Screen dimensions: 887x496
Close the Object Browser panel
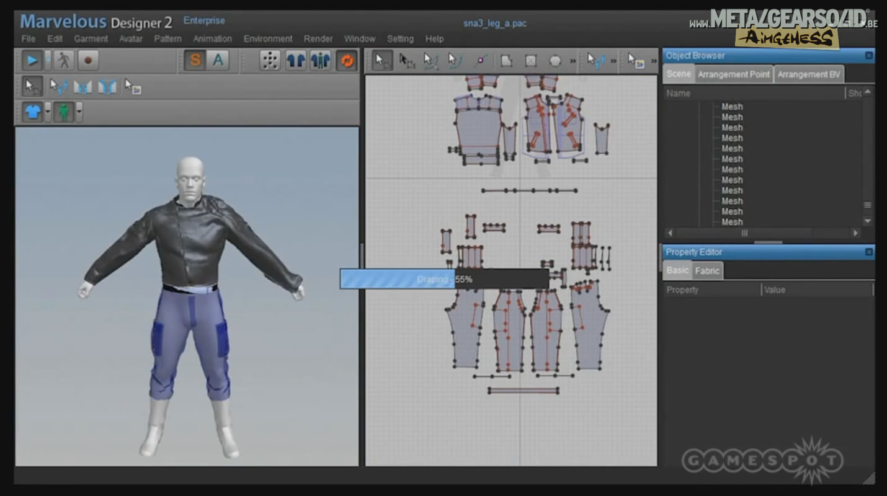(x=869, y=56)
